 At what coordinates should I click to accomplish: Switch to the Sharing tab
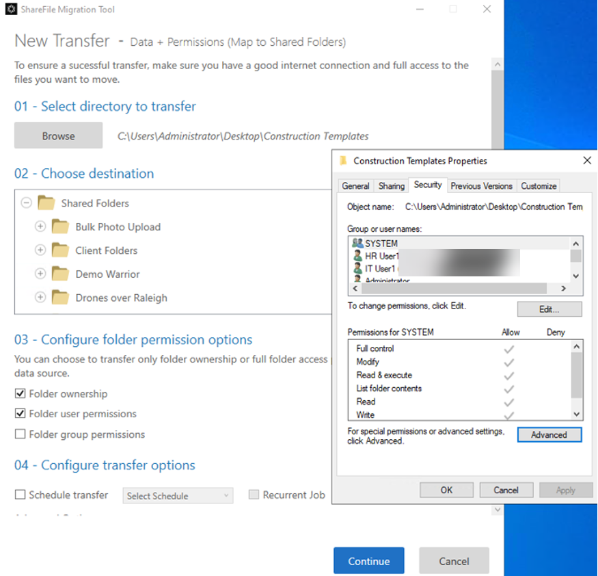(x=392, y=186)
